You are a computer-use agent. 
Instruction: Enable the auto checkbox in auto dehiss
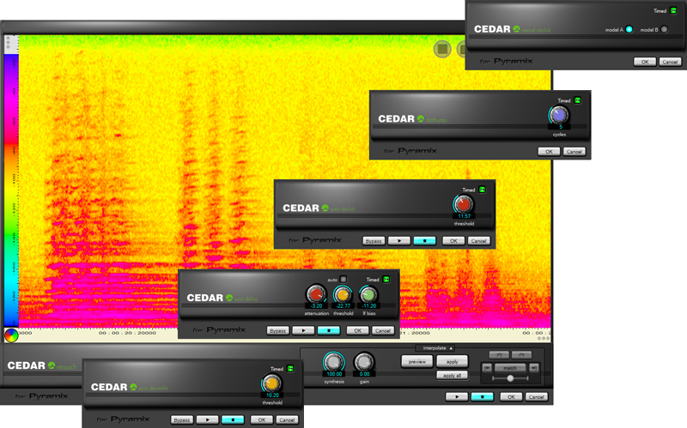(343, 279)
